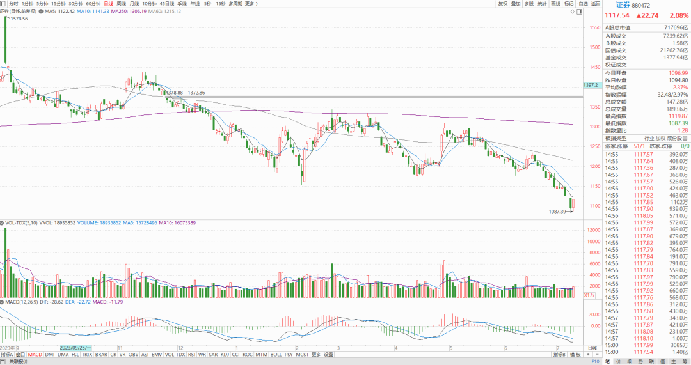The height and width of the screenshot is (365, 691).
Task: Switch indicator to BRAR
Action: 101,354
